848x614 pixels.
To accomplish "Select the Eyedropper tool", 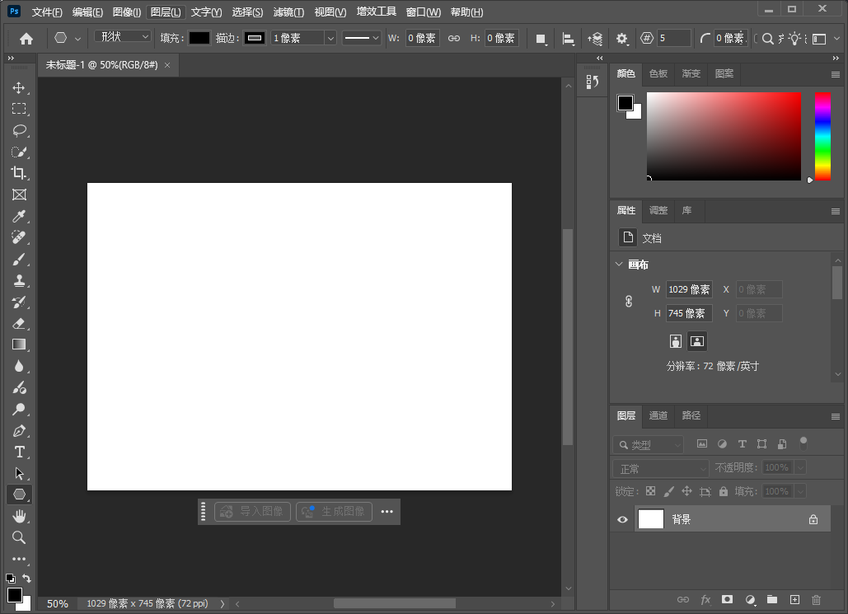I will coord(19,216).
